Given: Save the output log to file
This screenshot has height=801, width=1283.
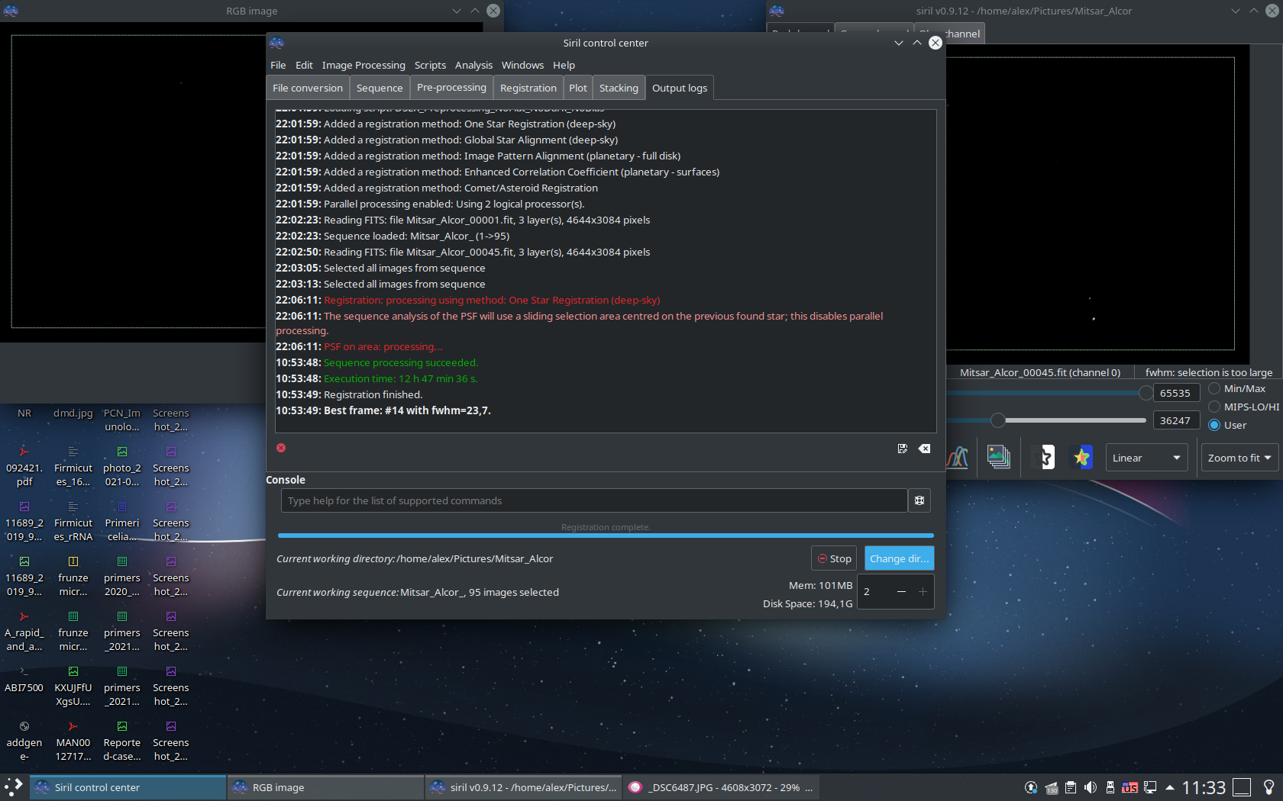Looking at the screenshot, I should (903, 449).
